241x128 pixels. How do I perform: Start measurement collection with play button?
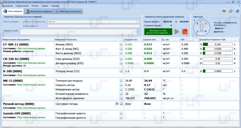tap(177, 31)
